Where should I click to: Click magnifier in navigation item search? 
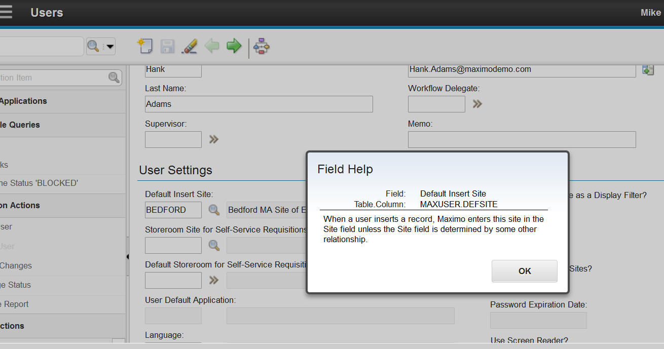114,77
